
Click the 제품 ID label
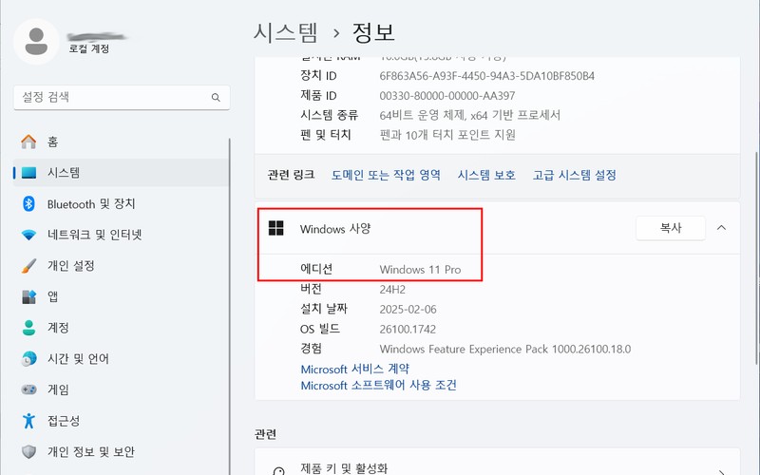coord(318,96)
